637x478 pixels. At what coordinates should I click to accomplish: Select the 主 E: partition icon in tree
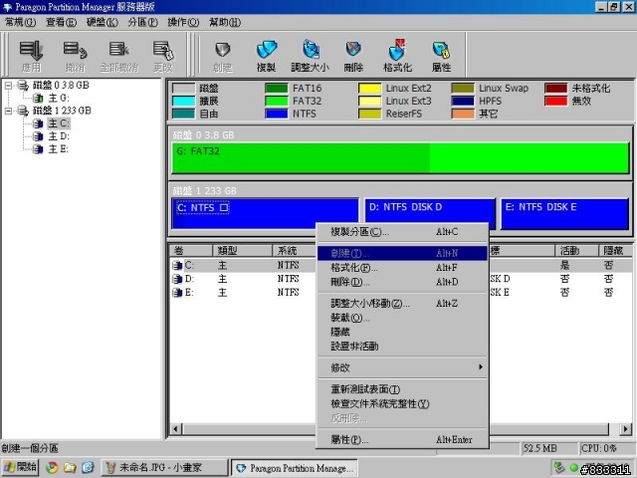[x=38, y=149]
